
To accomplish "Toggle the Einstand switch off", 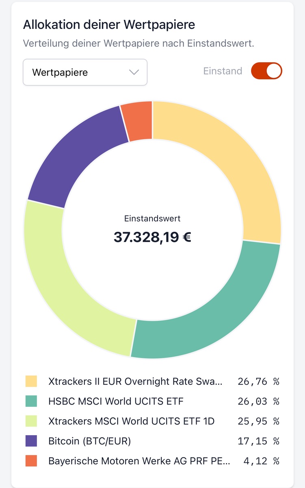I will (x=266, y=71).
